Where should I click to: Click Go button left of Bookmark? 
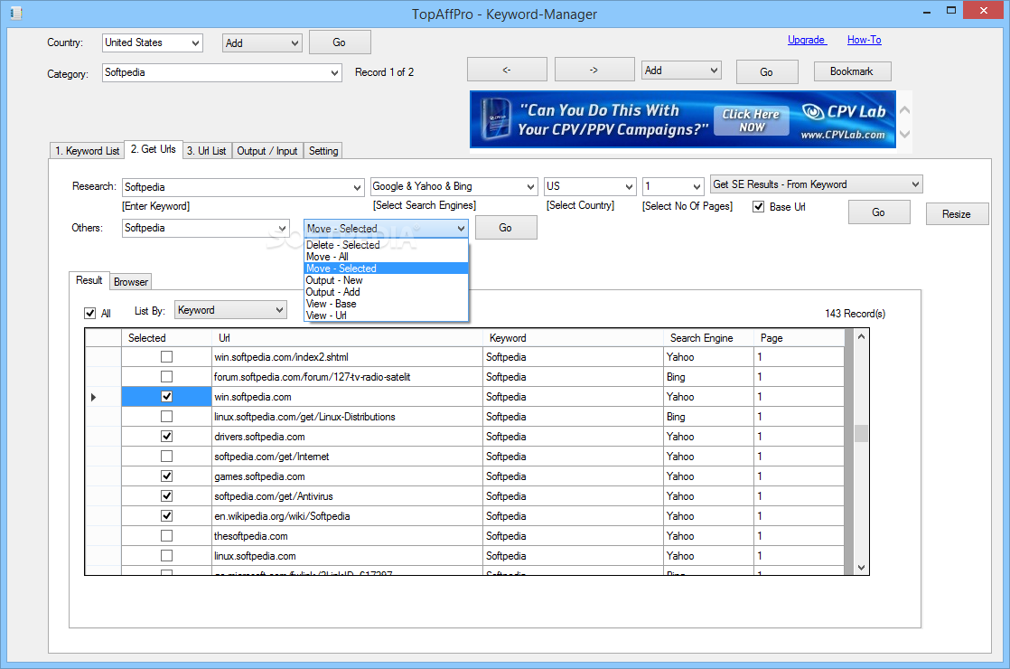click(766, 72)
